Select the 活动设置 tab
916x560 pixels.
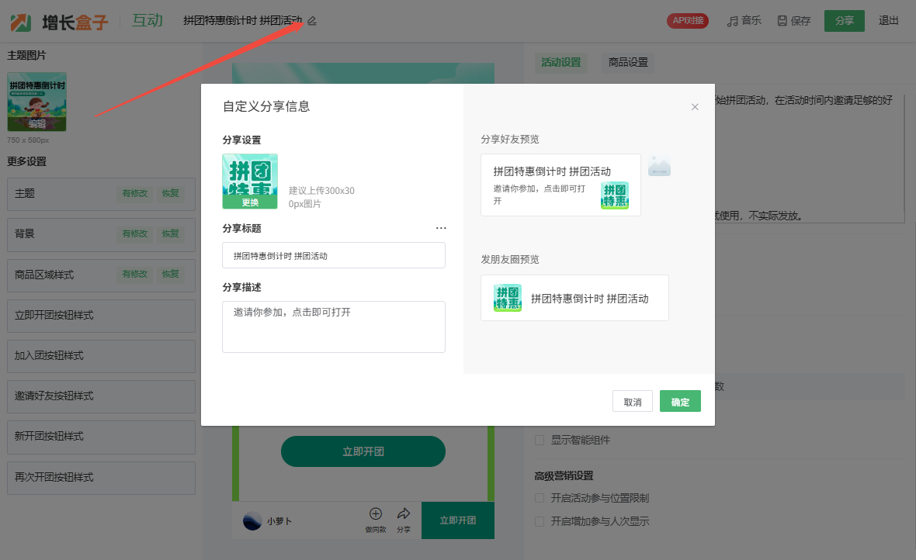point(560,63)
